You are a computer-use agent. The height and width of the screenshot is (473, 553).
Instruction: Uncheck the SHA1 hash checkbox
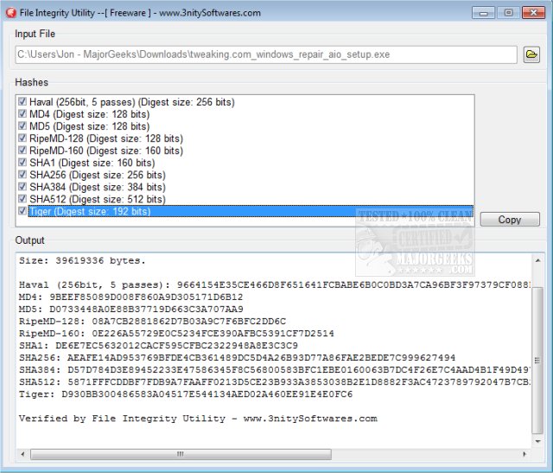point(22,163)
